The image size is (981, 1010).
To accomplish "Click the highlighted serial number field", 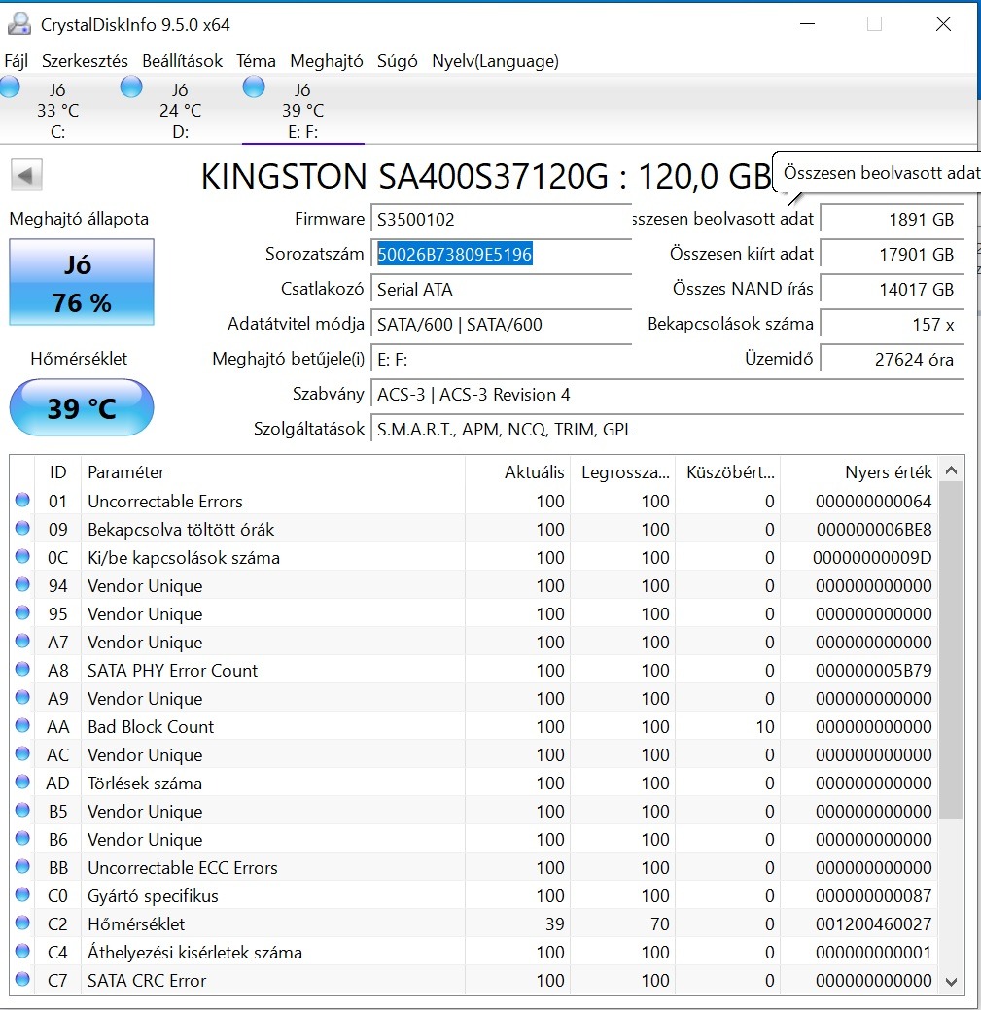I will tap(501, 254).
